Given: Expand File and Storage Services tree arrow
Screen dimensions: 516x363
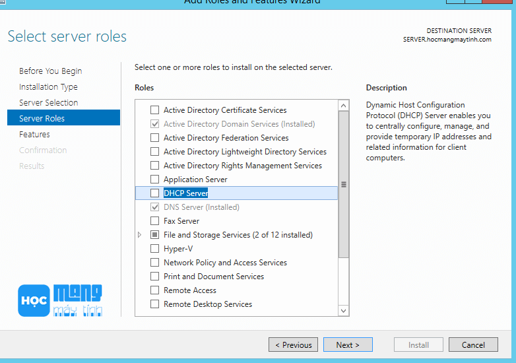Looking at the screenshot, I should click(139, 235).
